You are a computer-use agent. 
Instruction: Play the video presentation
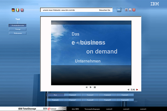coord(91,87)
